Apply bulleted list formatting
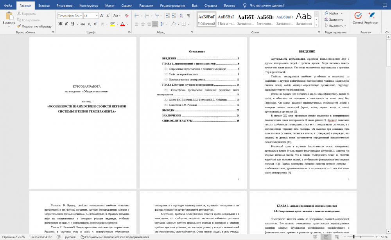This screenshot has height=240, width=391. 136,16
